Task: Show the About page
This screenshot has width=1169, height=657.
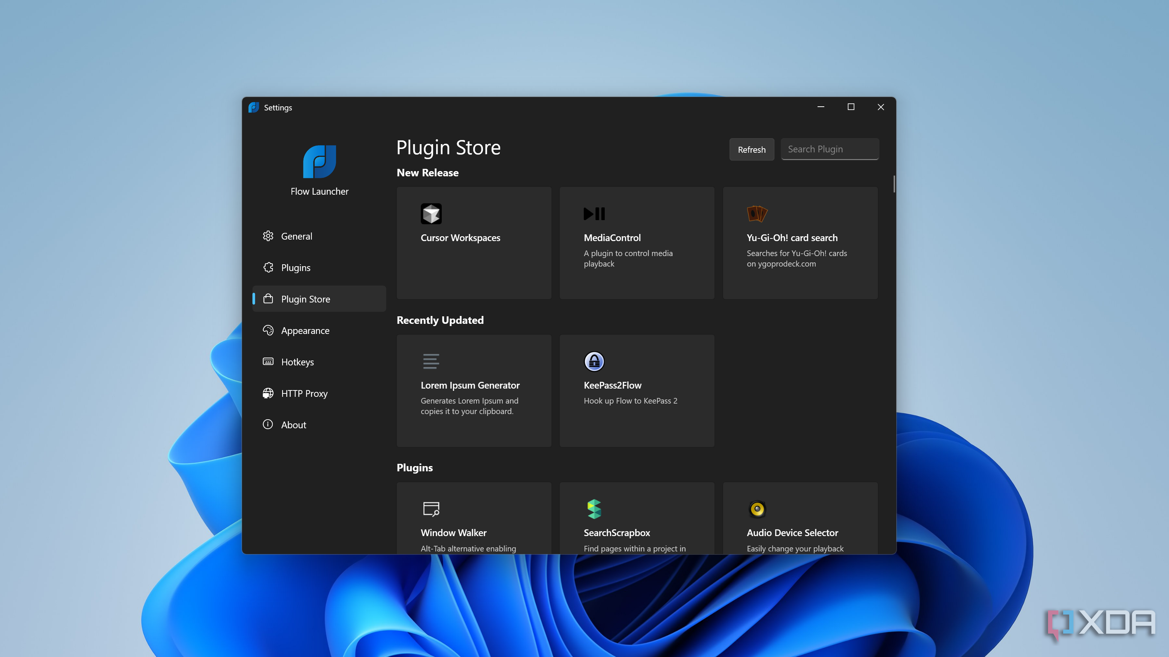Action: pyautogui.click(x=293, y=425)
